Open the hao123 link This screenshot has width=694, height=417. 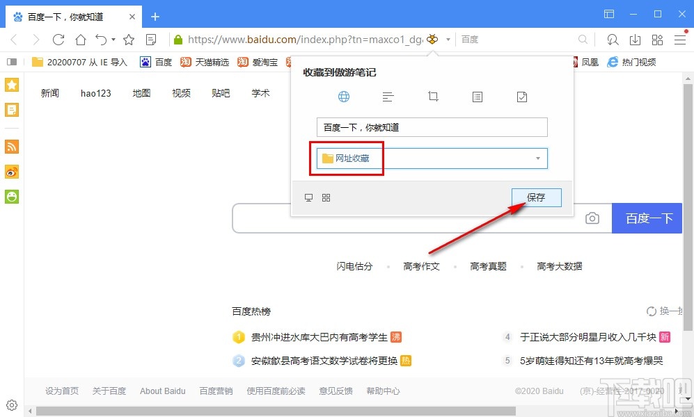pos(95,93)
